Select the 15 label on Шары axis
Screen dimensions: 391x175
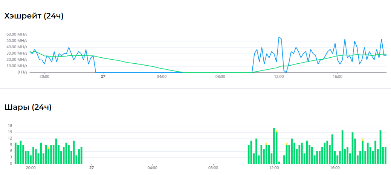(x=10, y=132)
